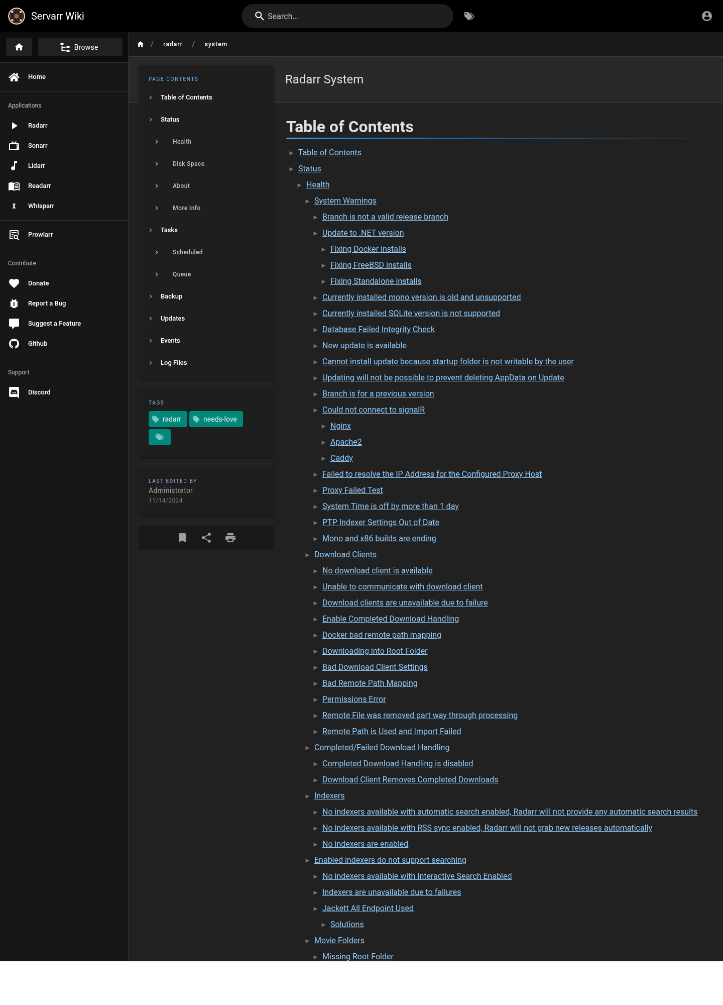Open the Apache2 link
Screen dimensions: 723x1005
[x=346, y=442]
